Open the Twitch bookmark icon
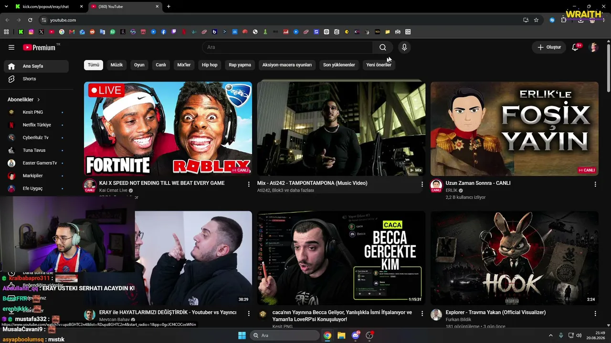Image resolution: width=611 pixels, height=343 pixels. (174, 32)
